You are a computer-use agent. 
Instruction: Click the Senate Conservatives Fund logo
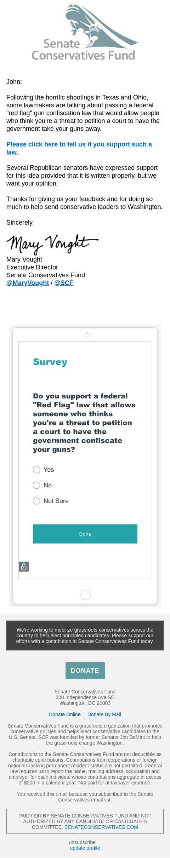tap(85, 32)
